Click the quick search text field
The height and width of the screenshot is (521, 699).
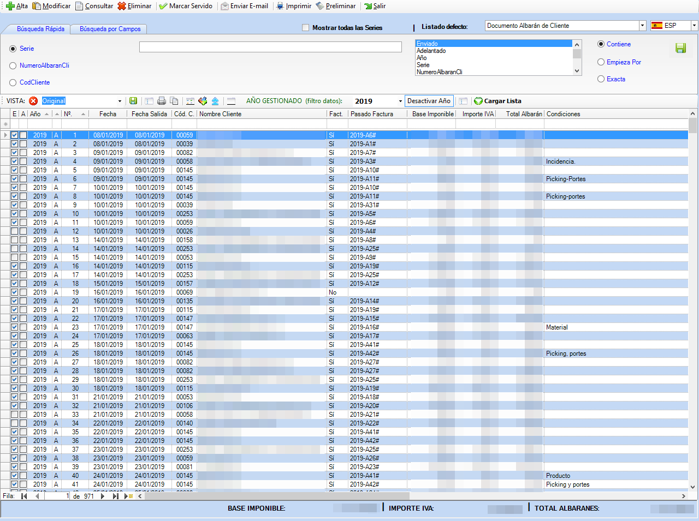tap(270, 47)
